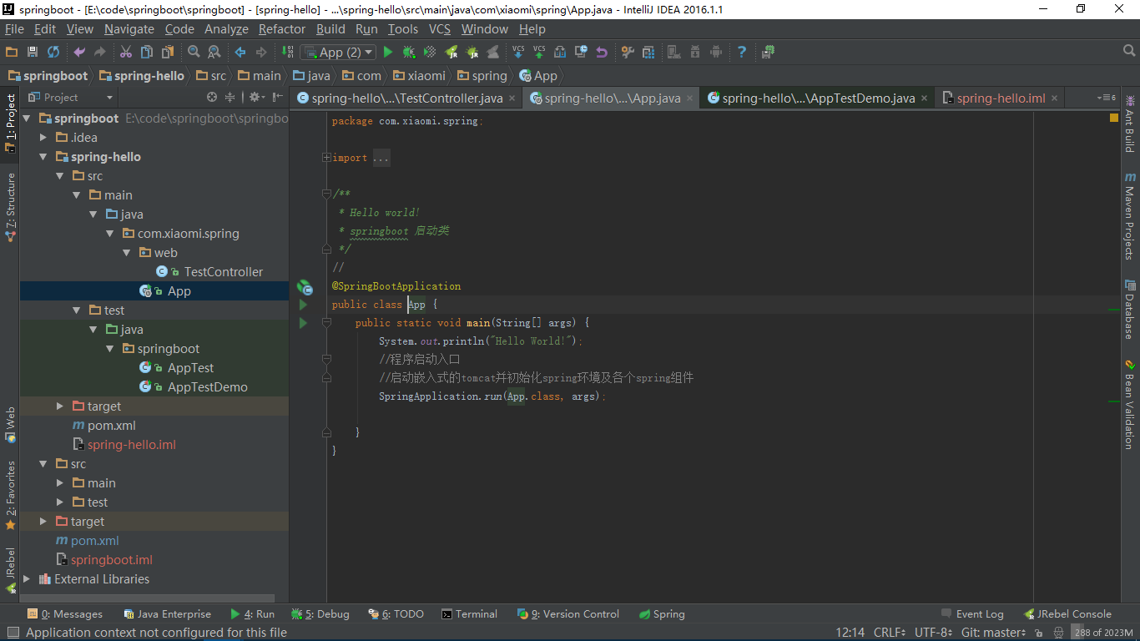Expand the orange target folder under spring-hello
1140x641 pixels.
[59, 406]
